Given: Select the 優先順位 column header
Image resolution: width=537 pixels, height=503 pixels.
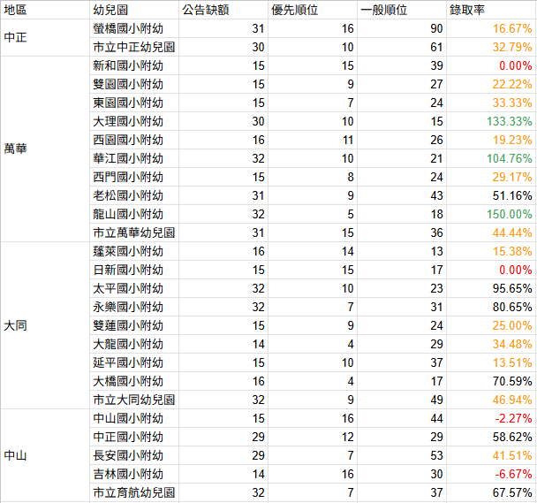Looking at the screenshot, I should tap(313, 10).
